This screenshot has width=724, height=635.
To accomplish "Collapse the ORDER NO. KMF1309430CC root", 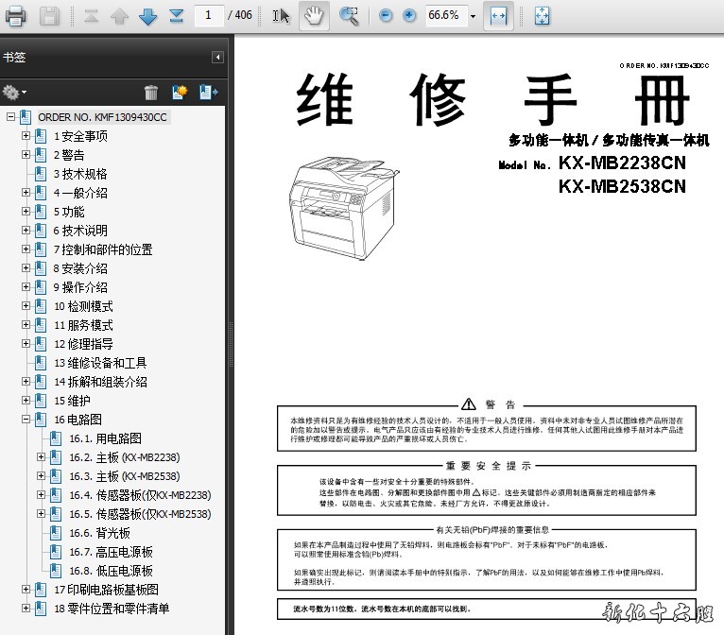I will tap(11, 117).
